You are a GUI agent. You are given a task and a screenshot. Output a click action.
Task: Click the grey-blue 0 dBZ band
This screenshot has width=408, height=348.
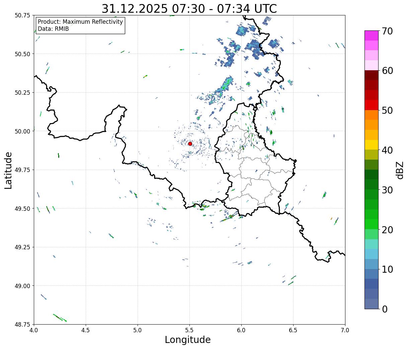click(x=372, y=303)
